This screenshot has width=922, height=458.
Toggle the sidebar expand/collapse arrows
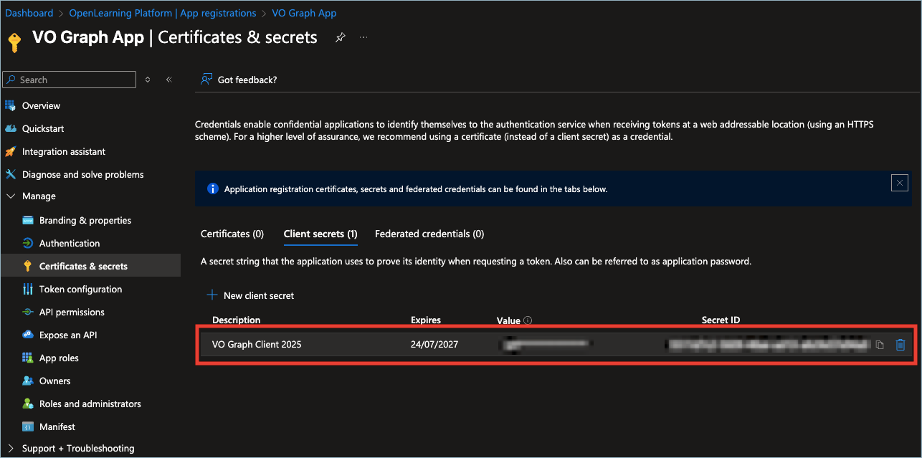click(x=148, y=80)
